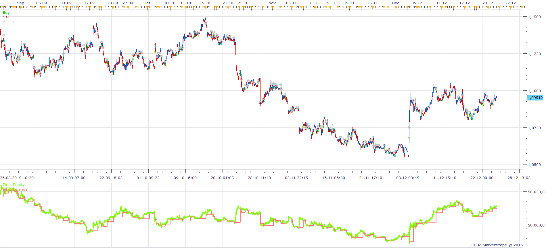The image size is (546, 248).
Task: Click the 11.10 date on top timeline
Action: pyautogui.click(x=185, y=3)
